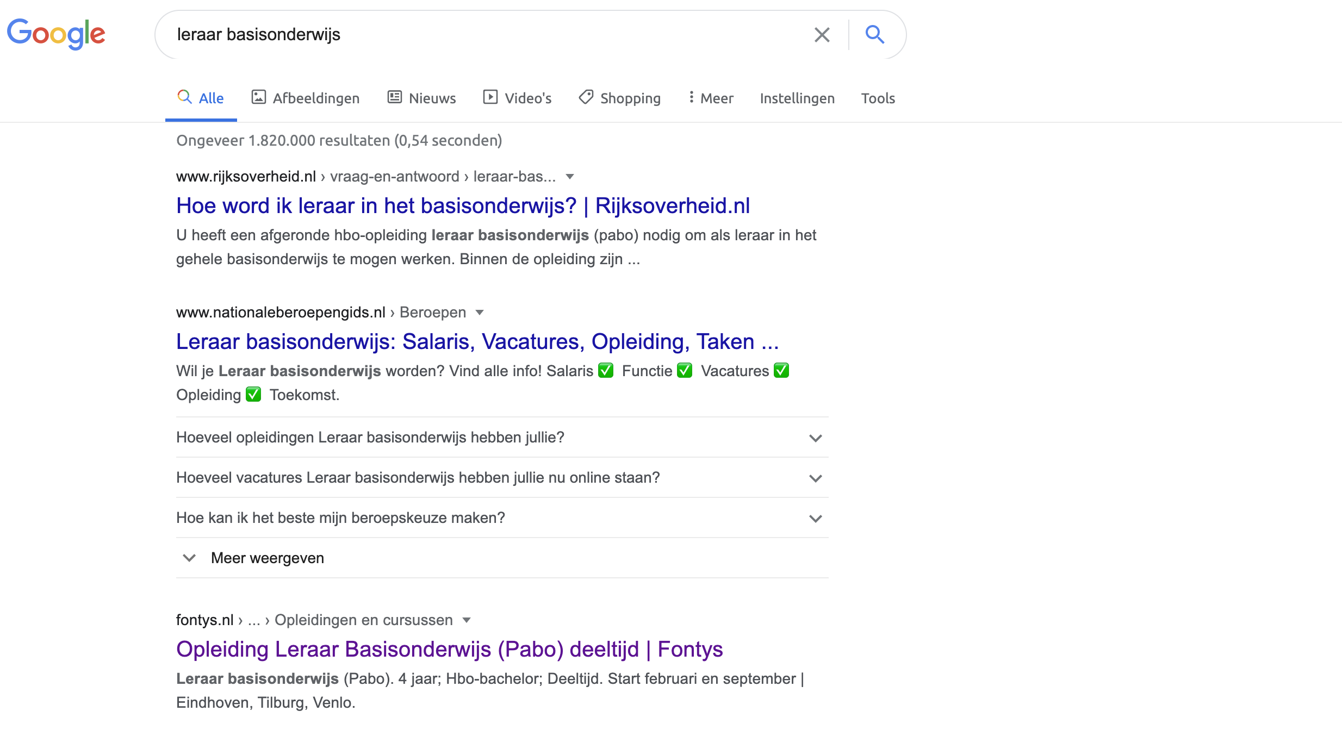Select the Alle tab
Screen dimensions: 1342x736
pyautogui.click(x=201, y=98)
